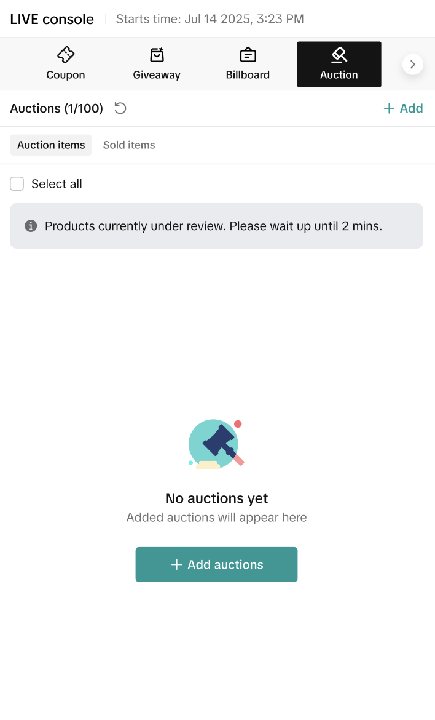Viewport: 435px width, 720px height.
Task: Click the plus icon beside Add link
Action: pos(388,108)
